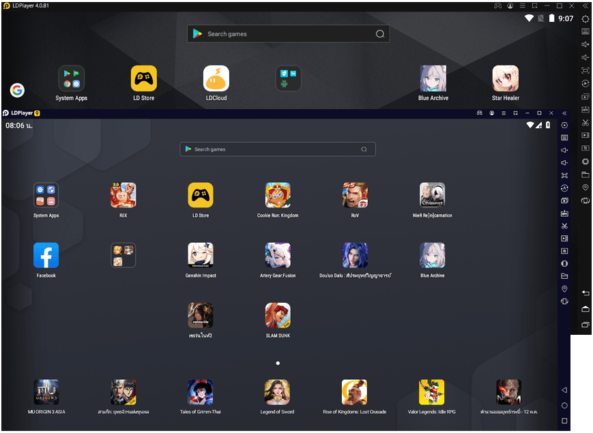Screen dimensions: 593x433
Task: Launch NieR Re[in]carnation
Action: pos(432,195)
